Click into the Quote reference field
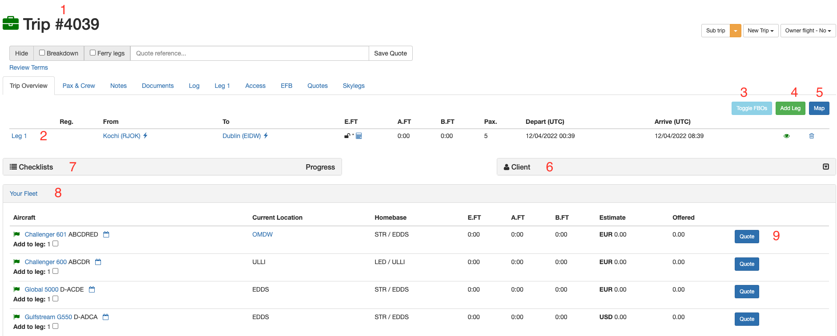The image size is (837, 336). [249, 53]
